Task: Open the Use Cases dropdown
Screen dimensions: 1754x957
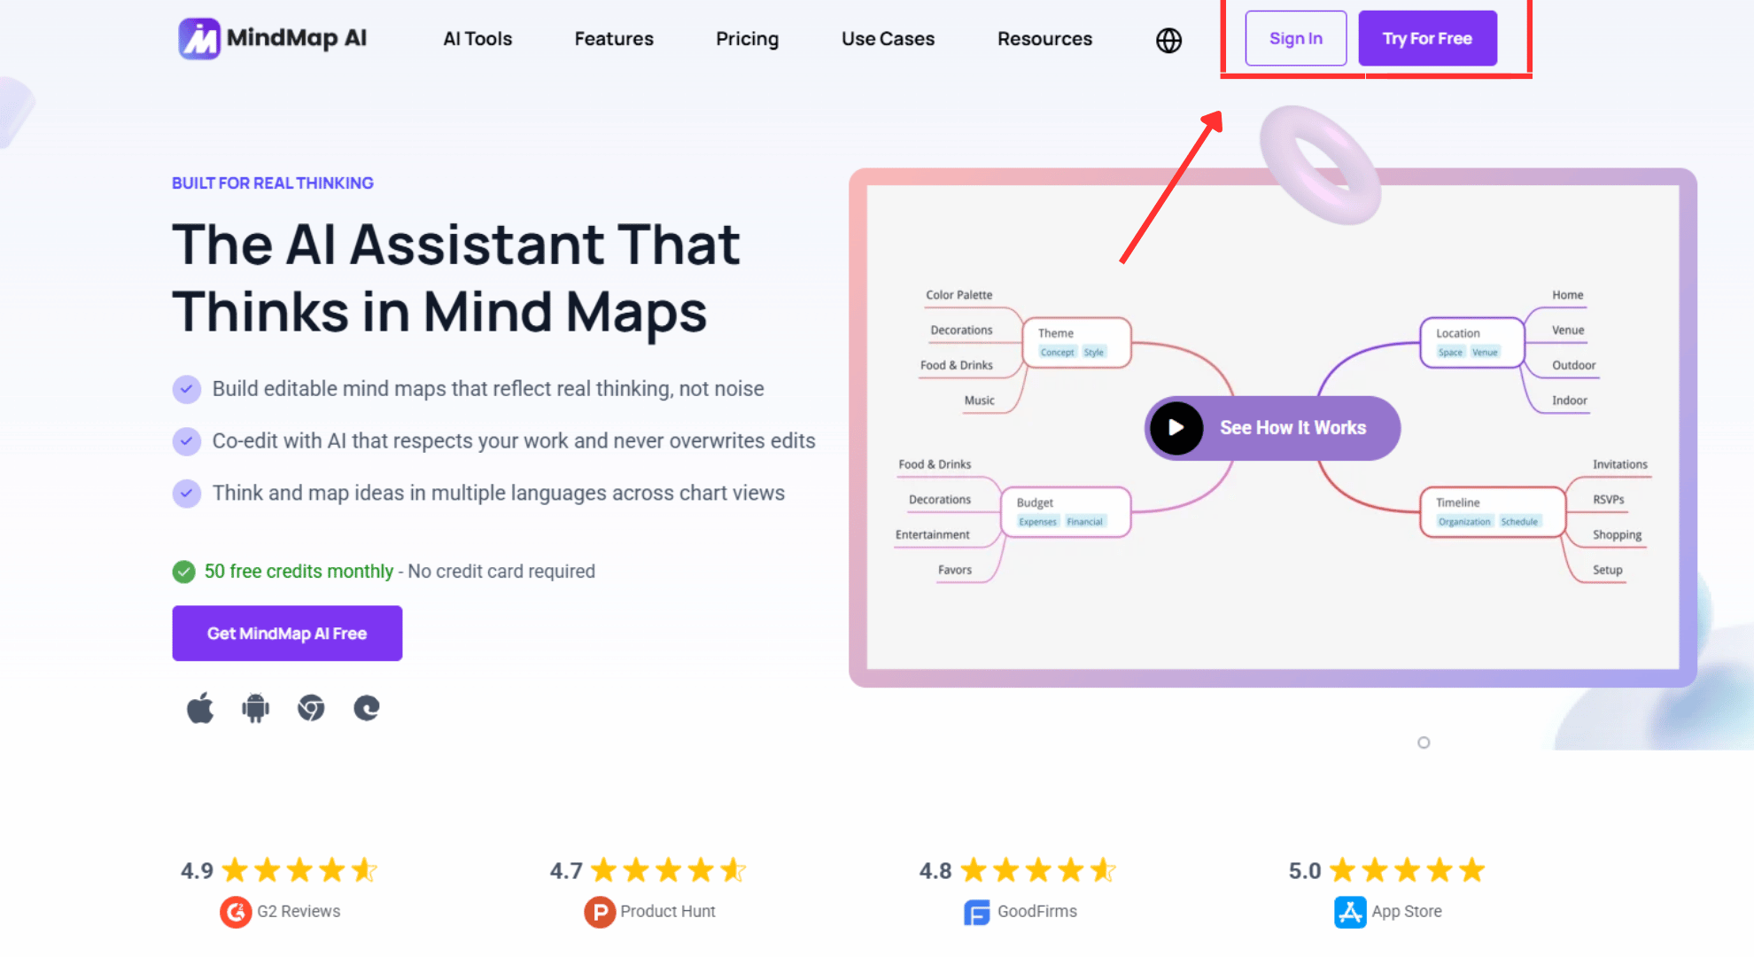Action: tap(887, 39)
